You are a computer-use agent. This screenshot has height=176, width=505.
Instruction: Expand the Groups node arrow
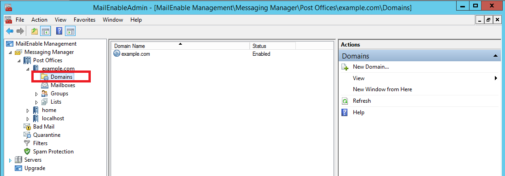tap(36, 94)
